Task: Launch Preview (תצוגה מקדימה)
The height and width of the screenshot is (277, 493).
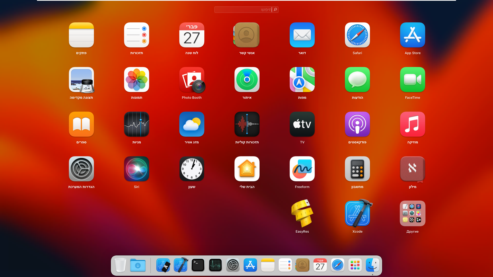Action: [x=81, y=80]
